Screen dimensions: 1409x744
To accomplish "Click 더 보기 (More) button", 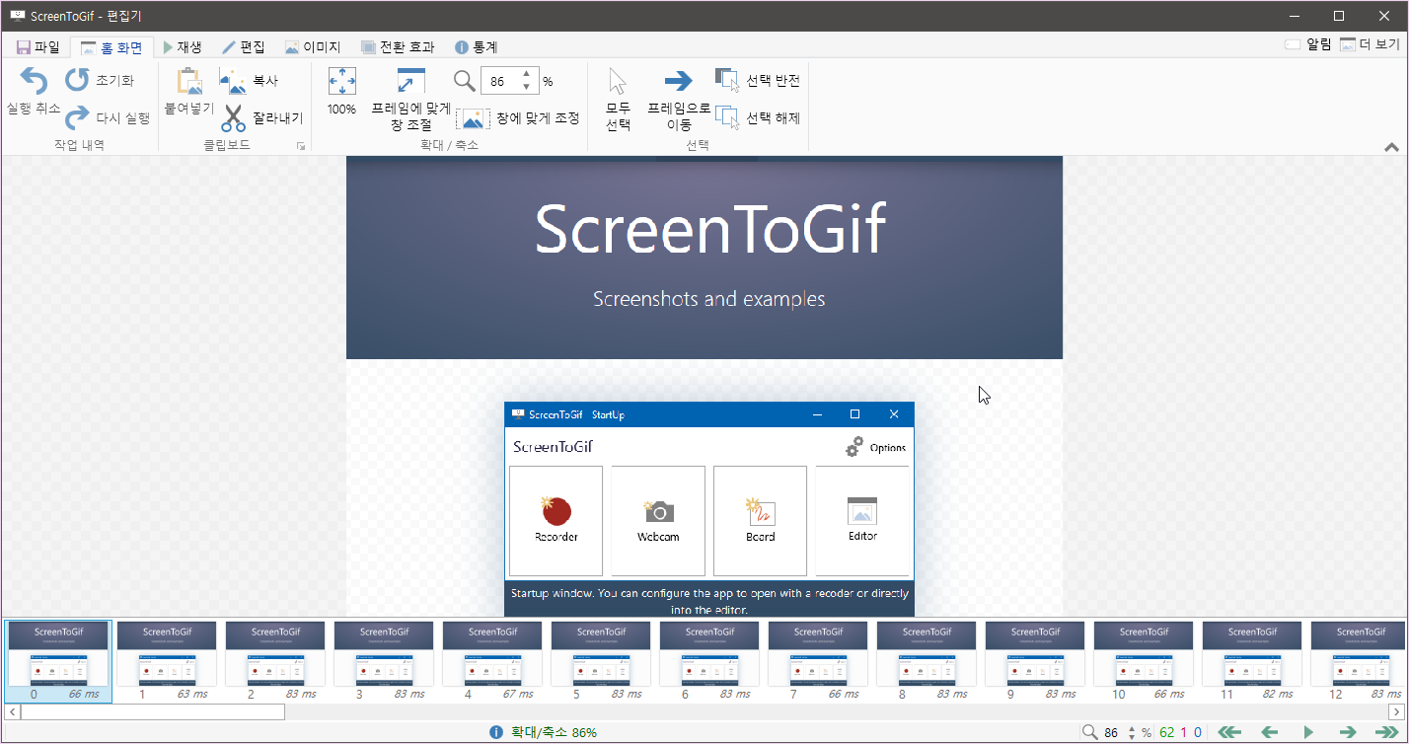I will [1370, 44].
